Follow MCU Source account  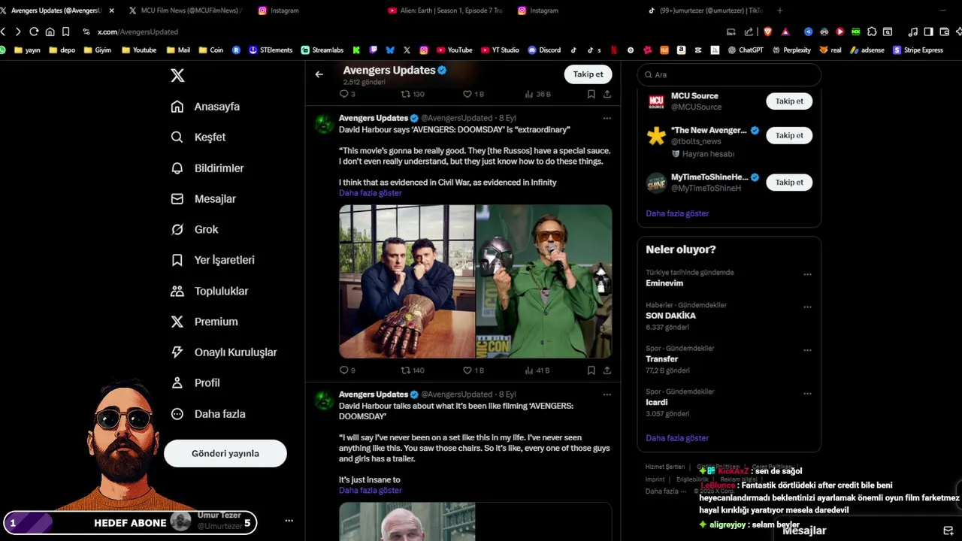click(789, 101)
